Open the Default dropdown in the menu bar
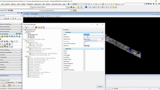Viewport: 160px width, 90px height. point(86,4)
